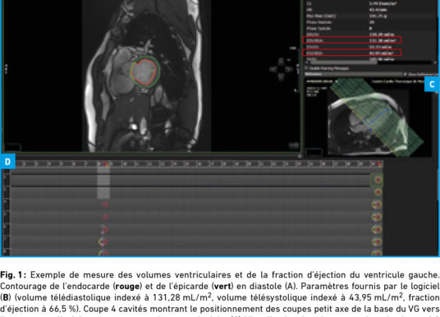The height and width of the screenshot is (317, 440).
Task: Click the Reference panel header bar
Action: 353,74
